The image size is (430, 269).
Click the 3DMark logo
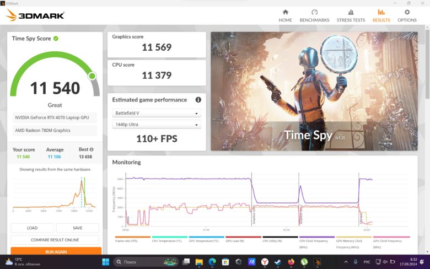(35, 15)
